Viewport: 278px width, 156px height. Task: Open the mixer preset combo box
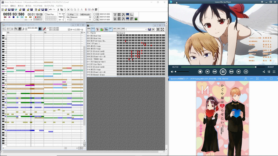point(136,29)
